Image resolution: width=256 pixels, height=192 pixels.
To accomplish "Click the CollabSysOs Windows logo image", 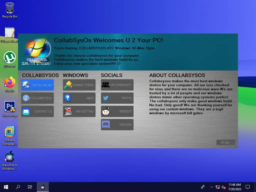I will [36, 52].
